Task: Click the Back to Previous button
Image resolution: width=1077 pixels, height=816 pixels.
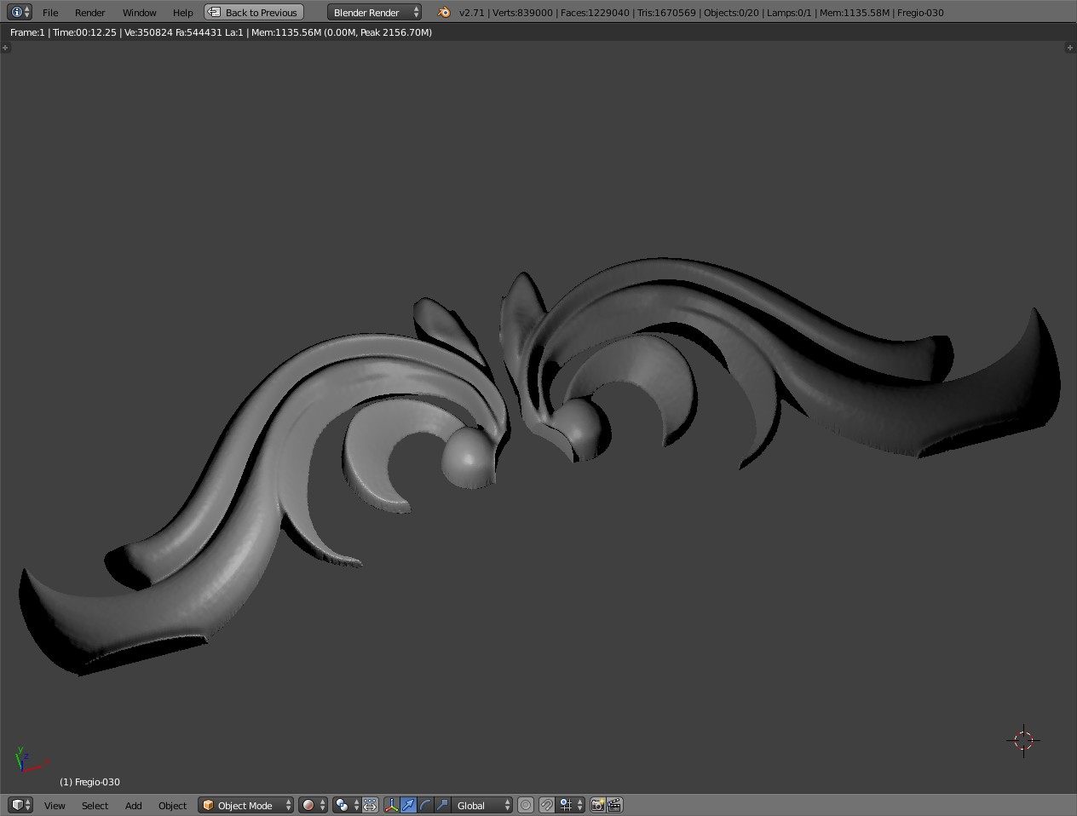Action: [x=254, y=12]
